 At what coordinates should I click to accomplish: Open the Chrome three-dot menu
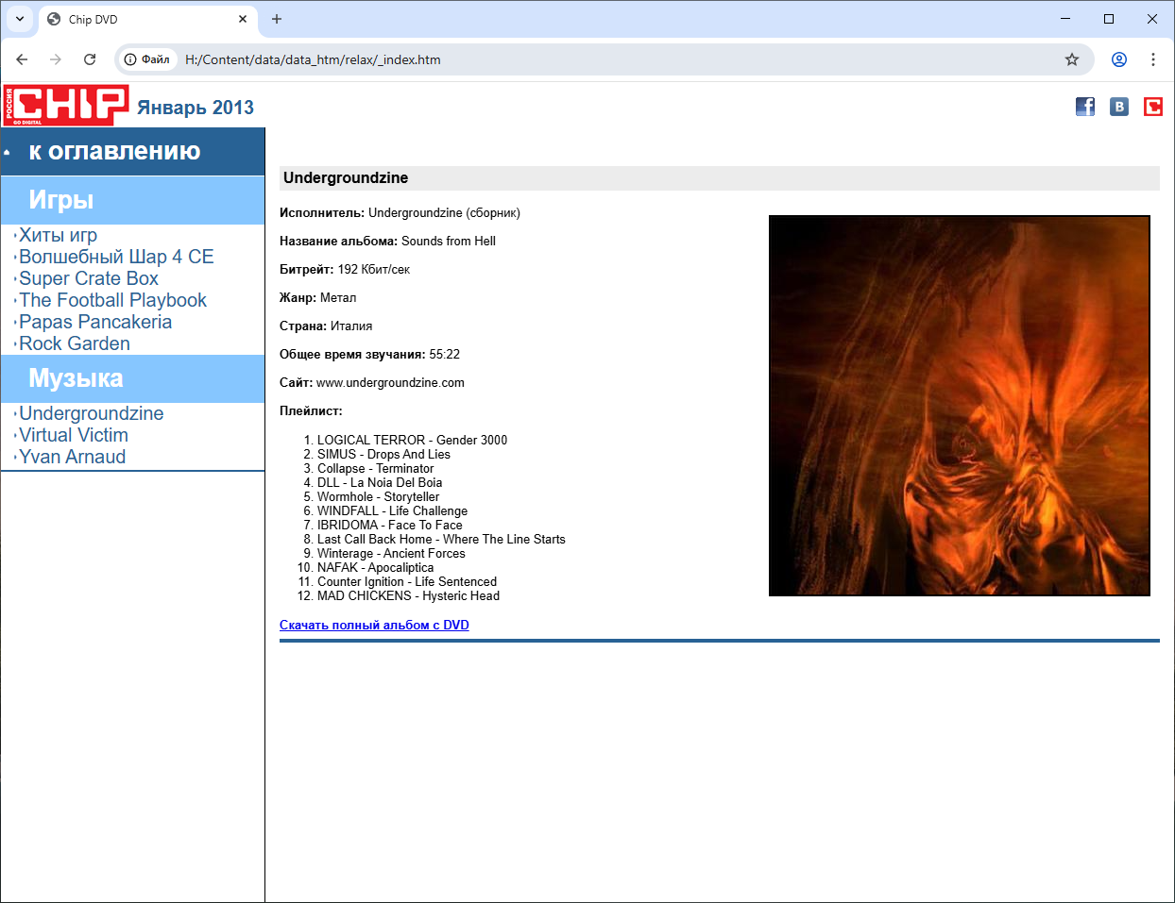[x=1153, y=59]
